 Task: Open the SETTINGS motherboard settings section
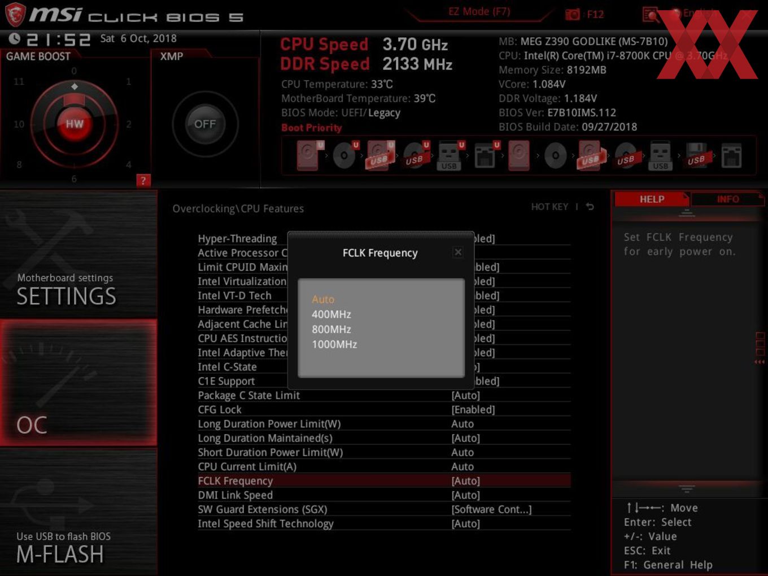(78, 255)
